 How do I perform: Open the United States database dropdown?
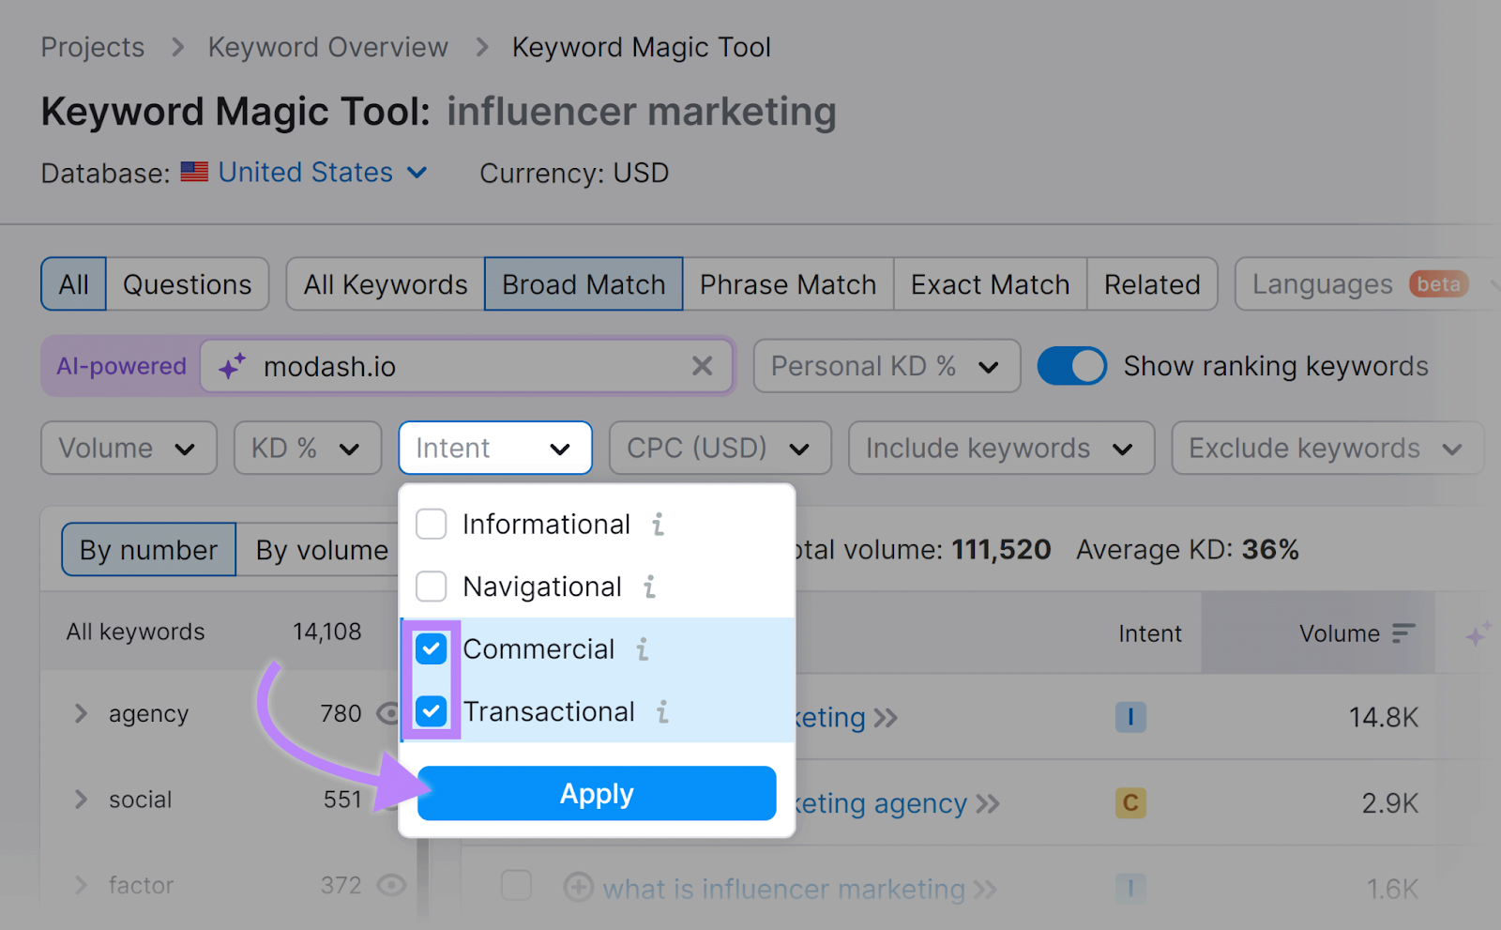click(323, 173)
